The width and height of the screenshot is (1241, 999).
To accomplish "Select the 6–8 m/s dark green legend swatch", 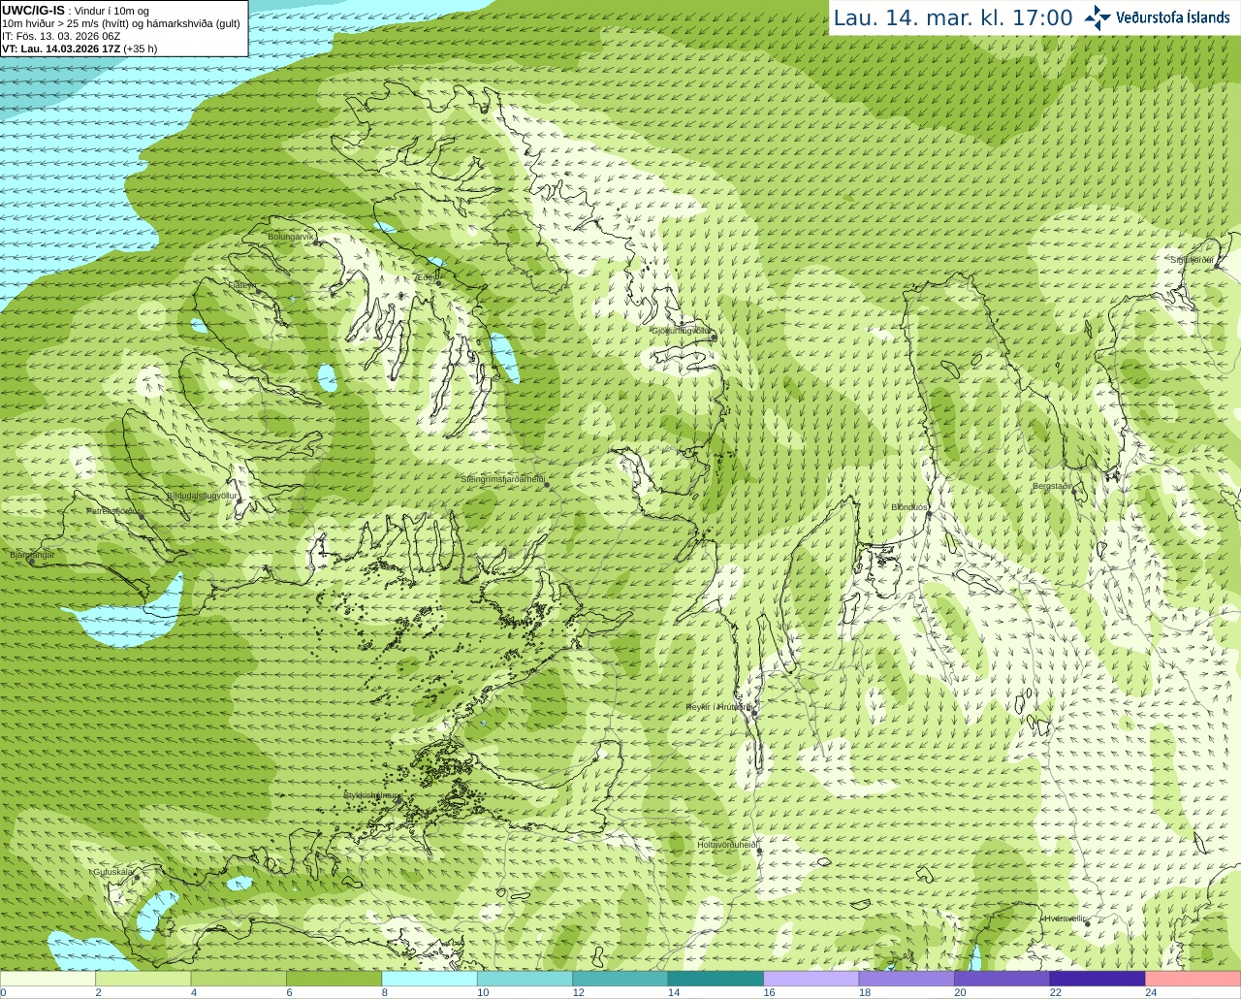I will tap(334, 979).
